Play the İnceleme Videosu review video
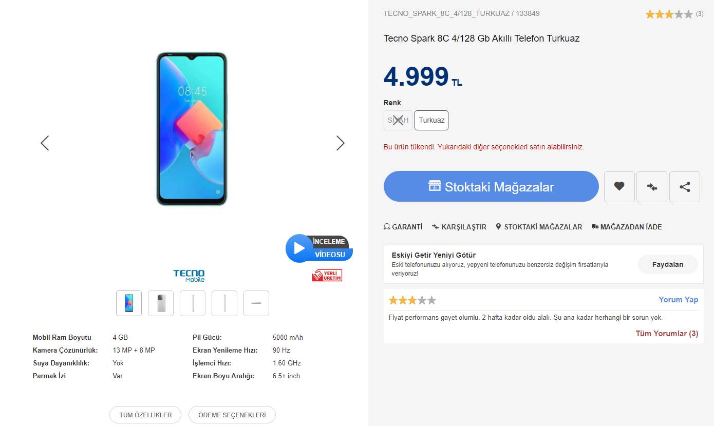Image resolution: width=714 pixels, height=426 pixels. [x=319, y=248]
